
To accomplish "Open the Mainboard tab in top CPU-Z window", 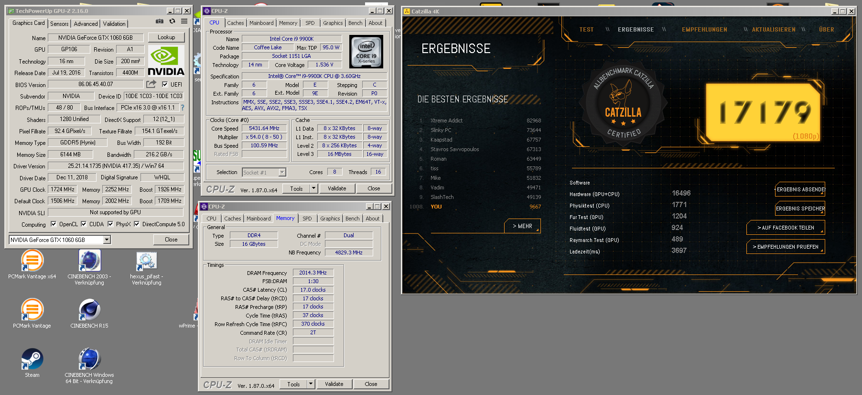I will click(261, 22).
